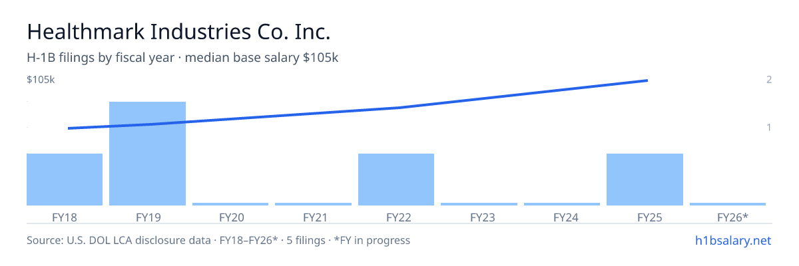Click the right axis value 2
799x266 pixels.
[769, 80]
